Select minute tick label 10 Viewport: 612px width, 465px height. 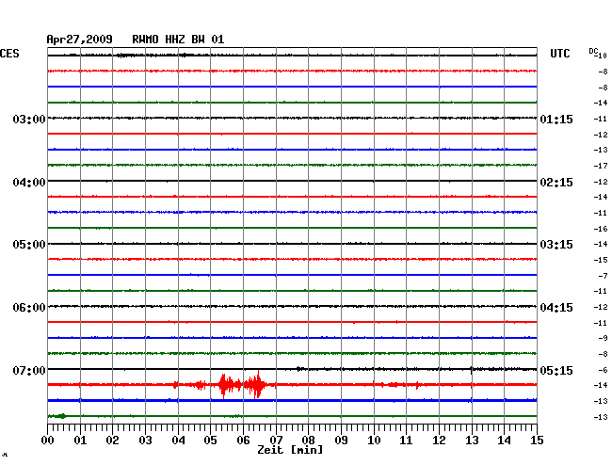374,441
